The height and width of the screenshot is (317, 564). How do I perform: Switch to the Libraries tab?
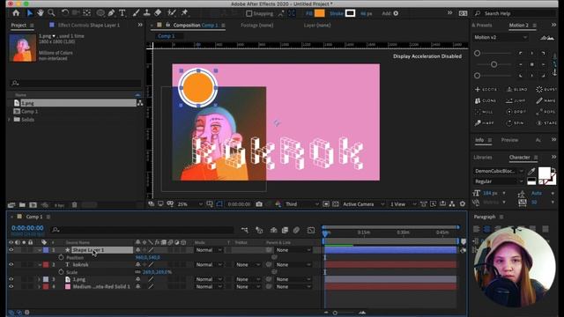[483, 158]
